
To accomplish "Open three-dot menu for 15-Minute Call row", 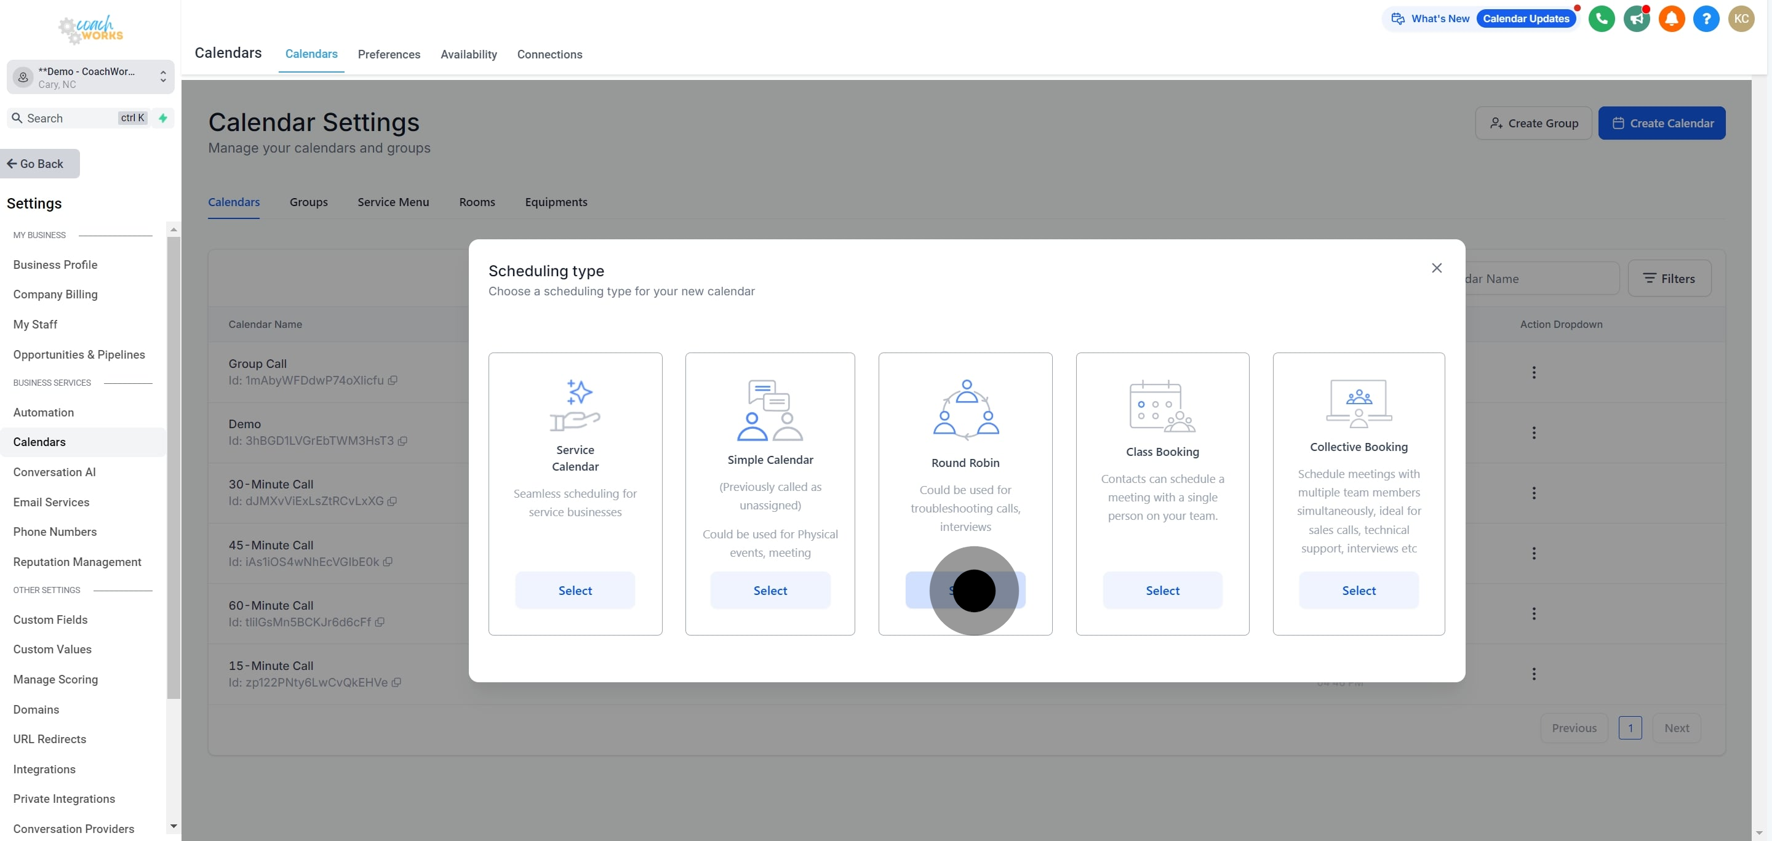I will tap(1533, 674).
